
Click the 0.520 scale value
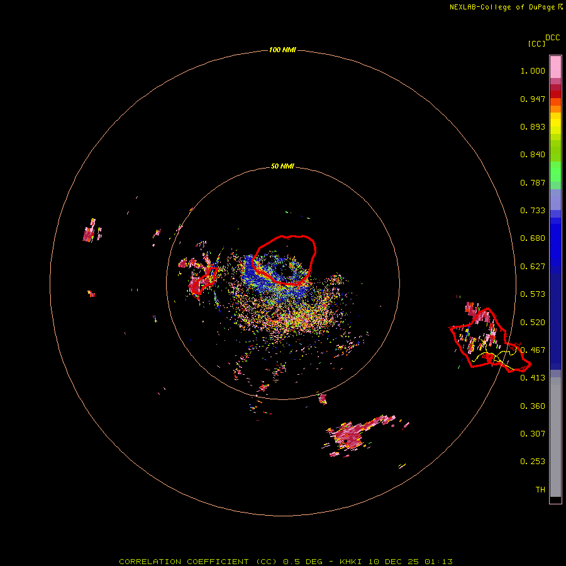pyautogui.click(x=533, y=323)
